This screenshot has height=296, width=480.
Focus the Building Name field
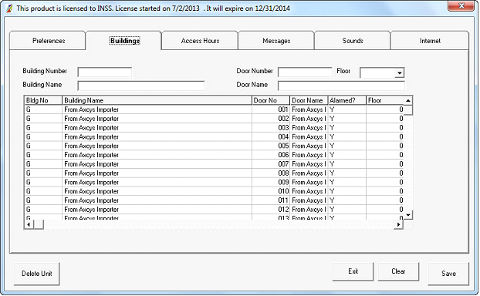click(x=141, y=86)
